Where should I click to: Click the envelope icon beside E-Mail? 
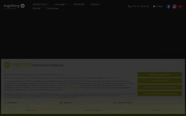[154, 6]
